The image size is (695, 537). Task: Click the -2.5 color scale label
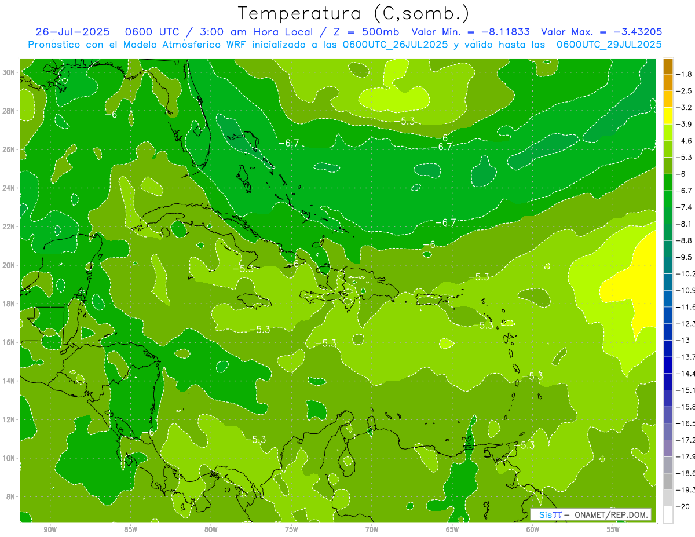pyautogui.click(x=685, y=91)
